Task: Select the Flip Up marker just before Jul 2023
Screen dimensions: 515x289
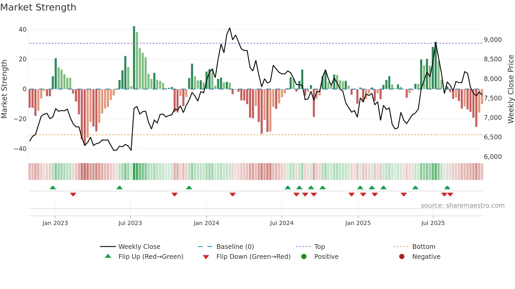Action: click(120, 188)
